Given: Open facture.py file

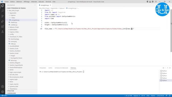Looking at the screenshot, I should click(13, 60).
